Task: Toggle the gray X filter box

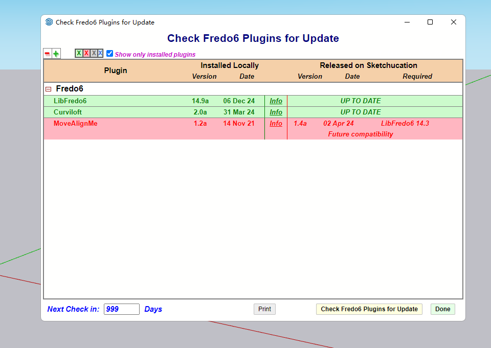Action: (93, 53)
